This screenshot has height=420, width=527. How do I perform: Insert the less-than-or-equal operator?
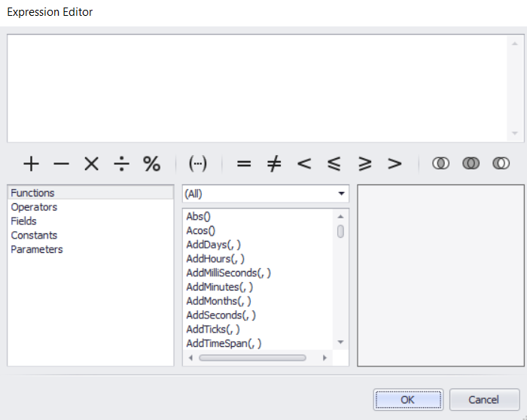(334, 163)
